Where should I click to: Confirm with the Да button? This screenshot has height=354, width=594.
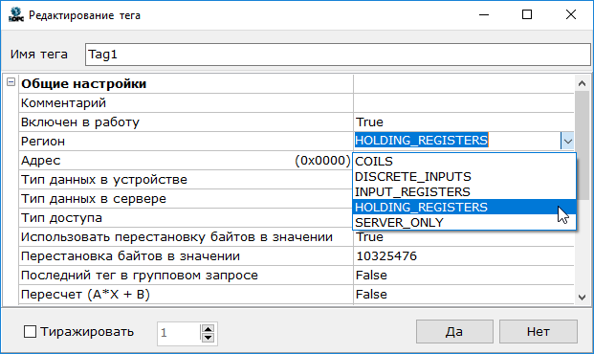454,332
